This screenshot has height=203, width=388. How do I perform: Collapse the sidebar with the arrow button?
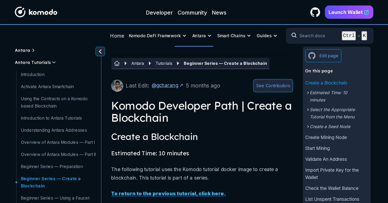(x=100, y=52)
